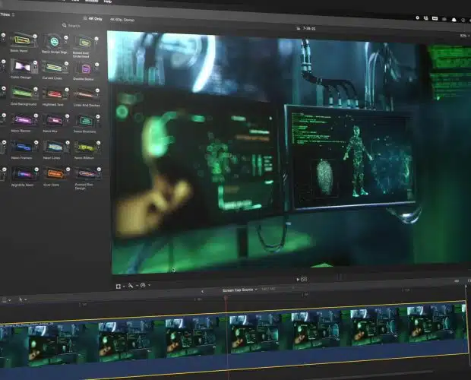Choose the Lines And Dashes title
This screenshot has width=471, height=380.
[86, 95]
